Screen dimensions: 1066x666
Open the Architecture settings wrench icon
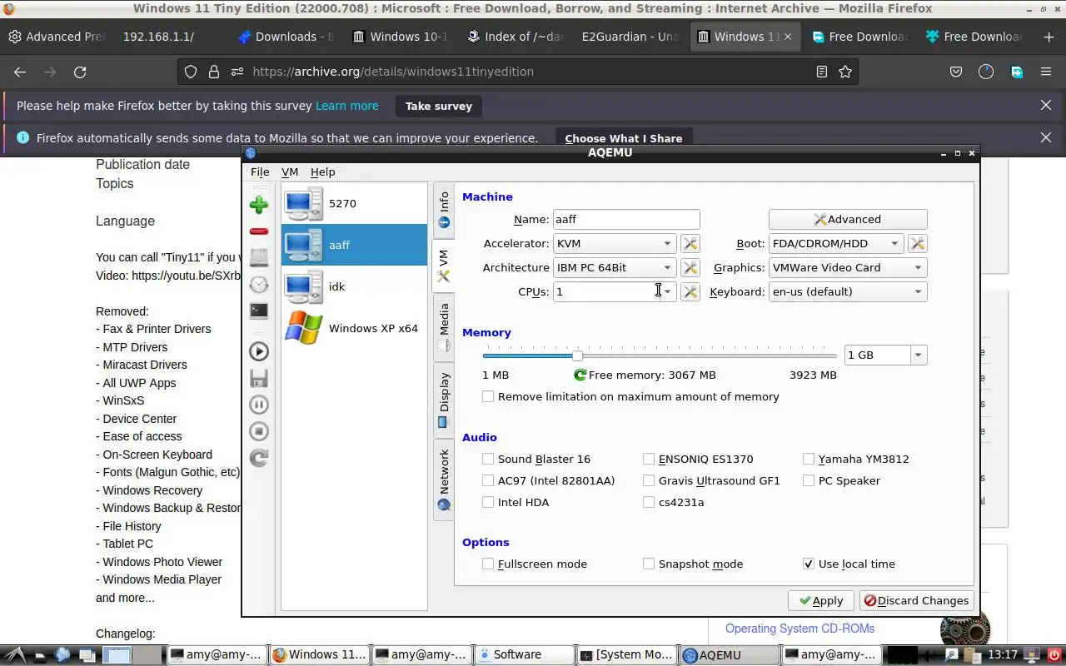(x=690, y=267)
